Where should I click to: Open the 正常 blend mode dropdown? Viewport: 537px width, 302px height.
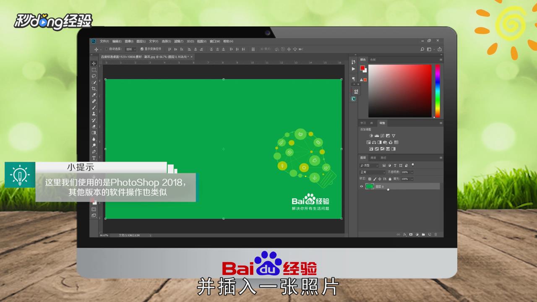coord(373,172)
